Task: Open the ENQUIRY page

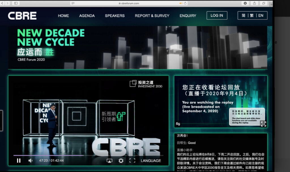Action: point(188,16)
